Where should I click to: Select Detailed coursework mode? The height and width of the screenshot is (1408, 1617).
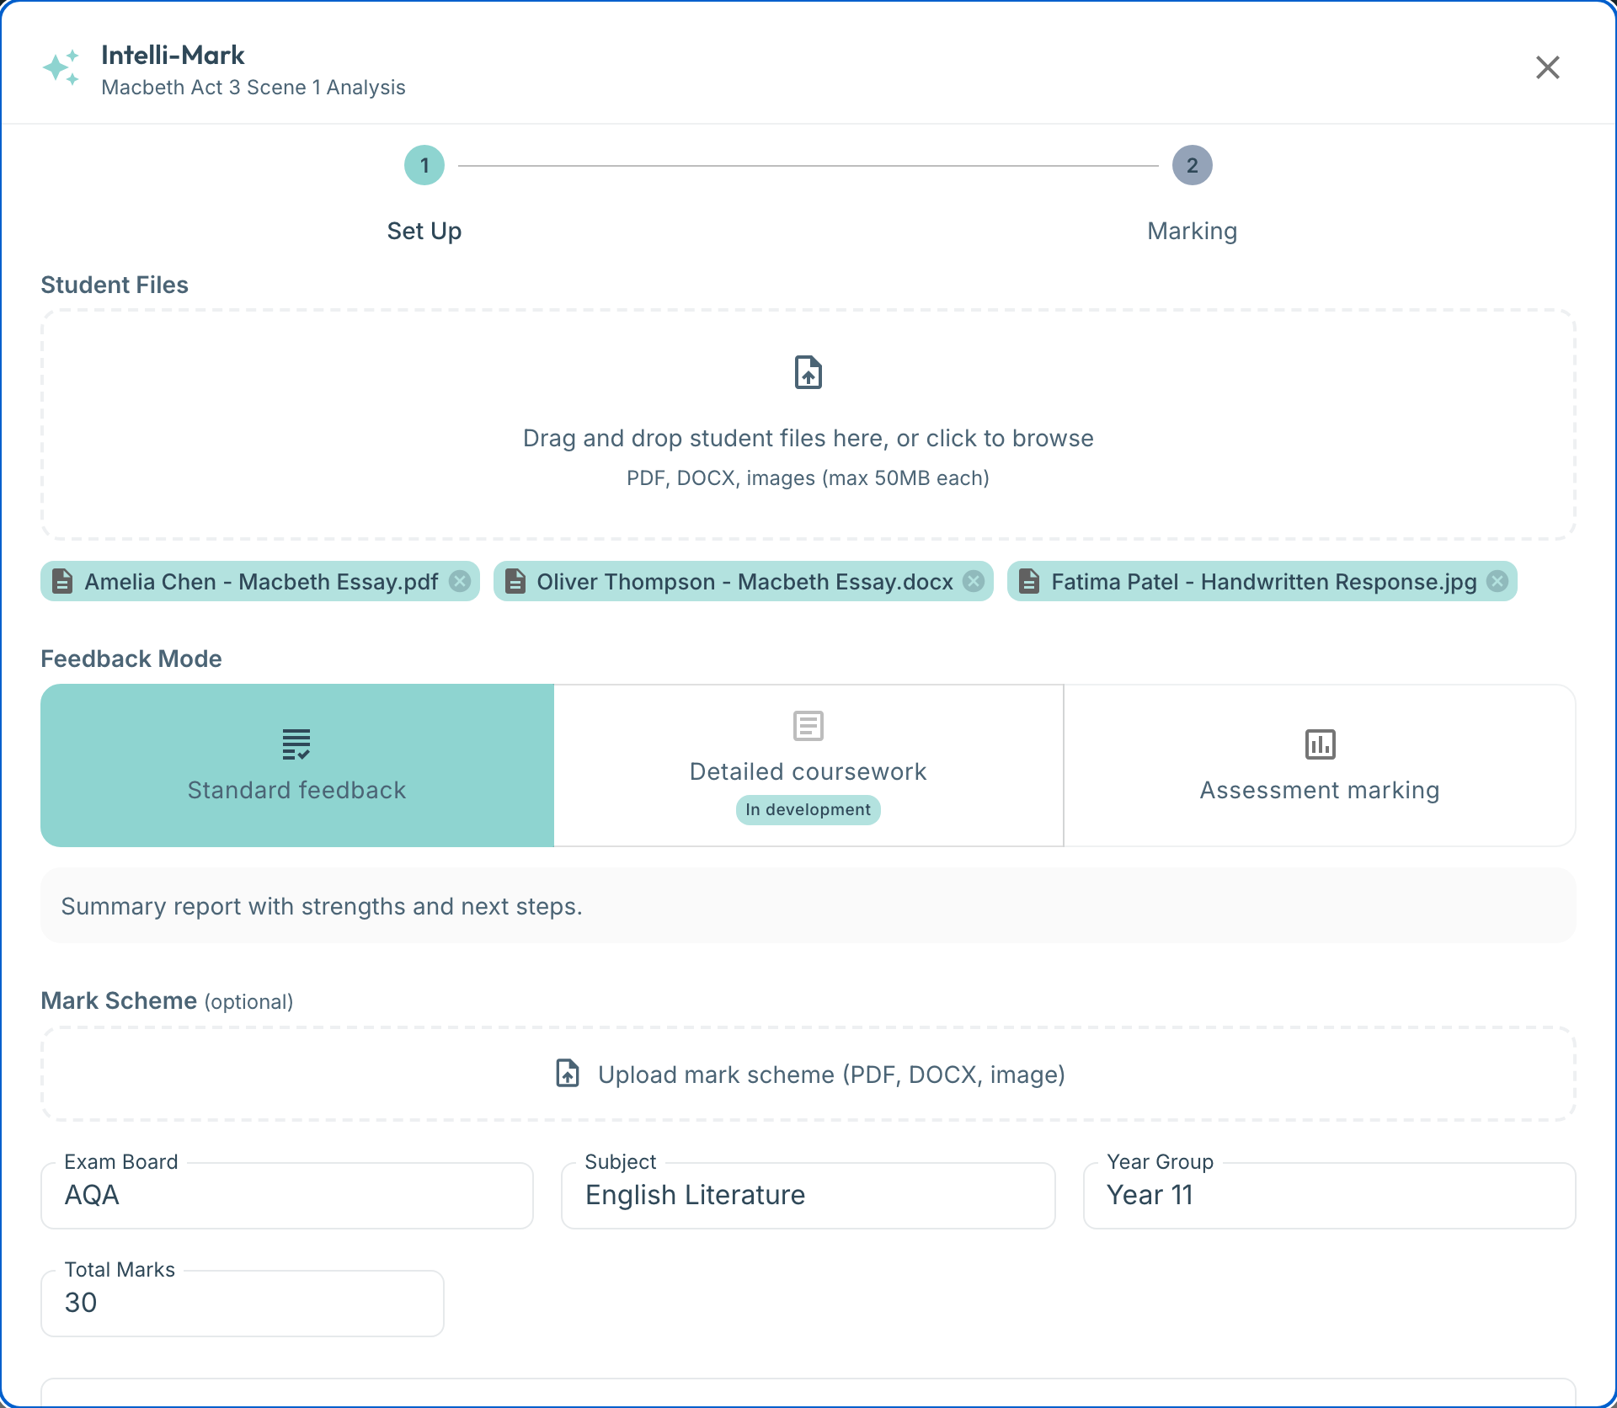pyautogui.click(x=808, y=765)
